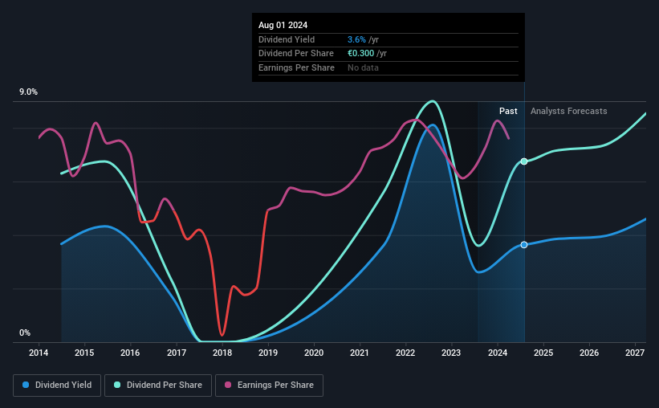Viewport: 659px width, 408px height.
Task: Click the 2014 x-axis label
Action: pyautogui.click(x=39, y=353)
